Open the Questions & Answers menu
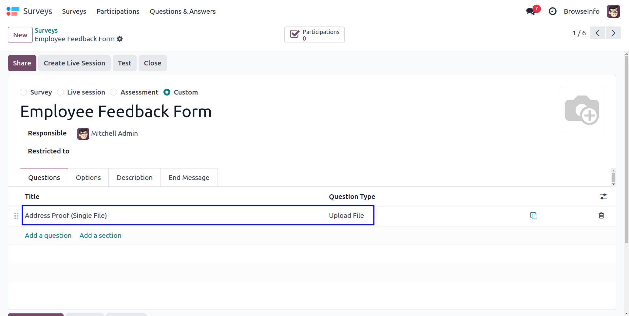629x316 pixels. (182, 11)
